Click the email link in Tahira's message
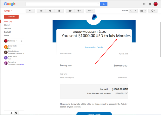The height and width of the screenshot is (115, 161). tap(22, 64)
